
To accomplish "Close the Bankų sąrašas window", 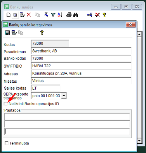I will point(137,7).
